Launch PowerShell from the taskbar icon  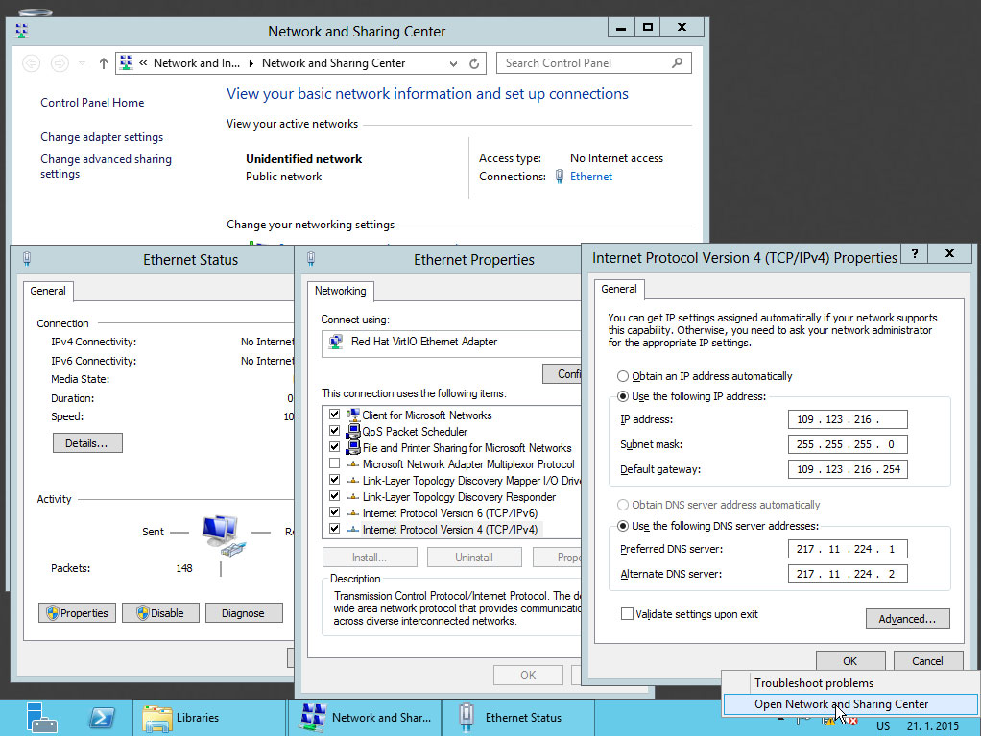(x=101, y=717)
